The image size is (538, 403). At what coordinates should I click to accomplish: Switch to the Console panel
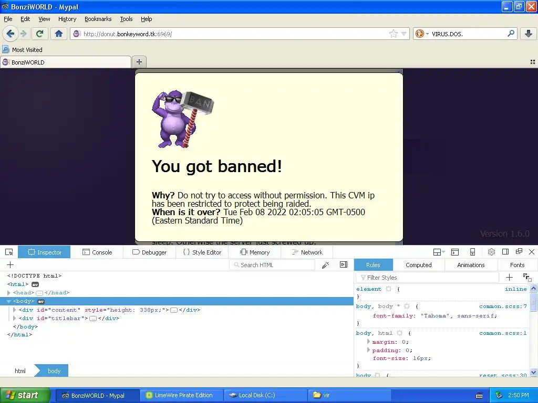(97, 252)
